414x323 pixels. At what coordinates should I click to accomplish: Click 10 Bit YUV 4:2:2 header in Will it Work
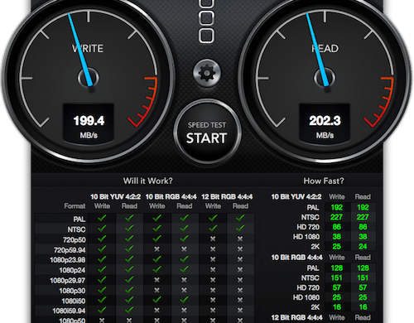tap(116, 197)
